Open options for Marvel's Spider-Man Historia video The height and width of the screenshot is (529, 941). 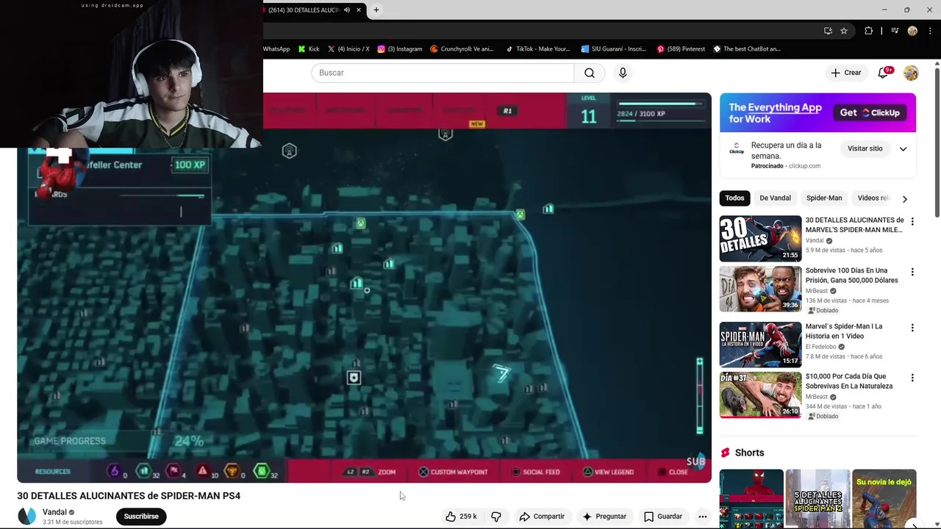click(912, 328)
